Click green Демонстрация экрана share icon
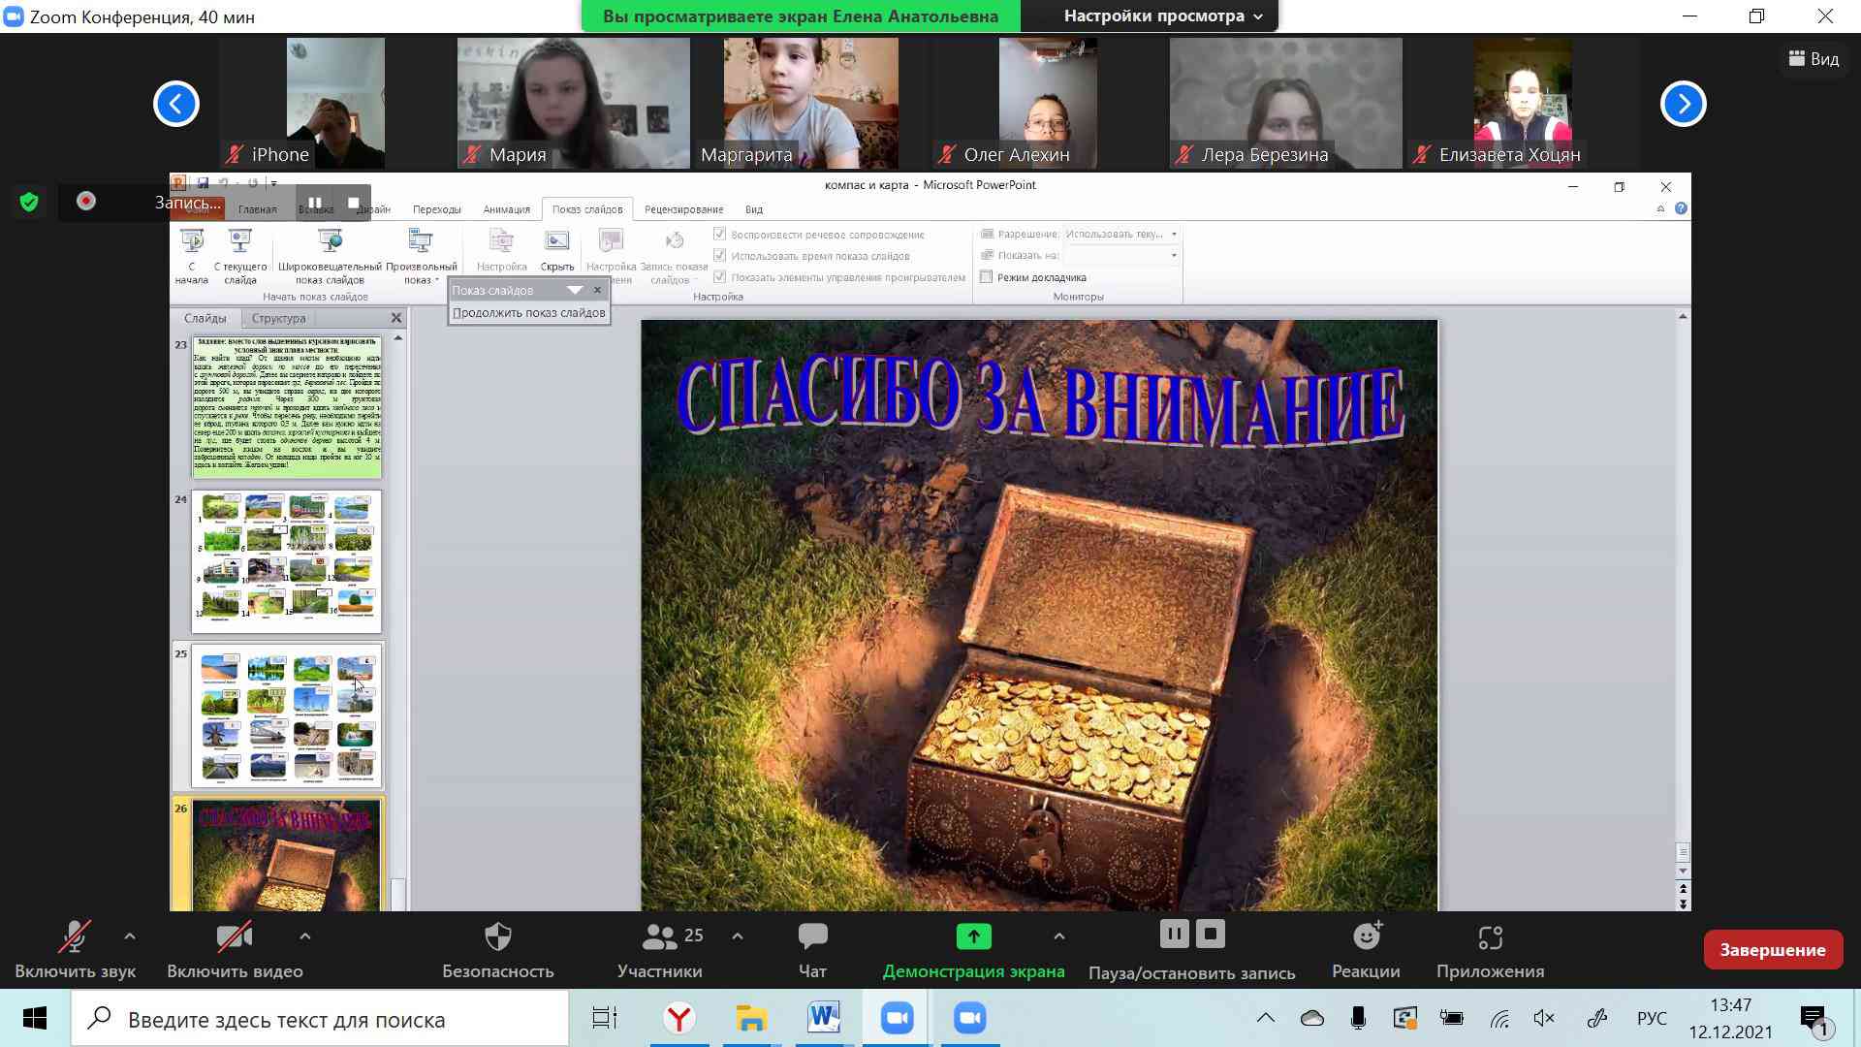The width and height of the screenshot is (1861, 1047). click(973, 936)
